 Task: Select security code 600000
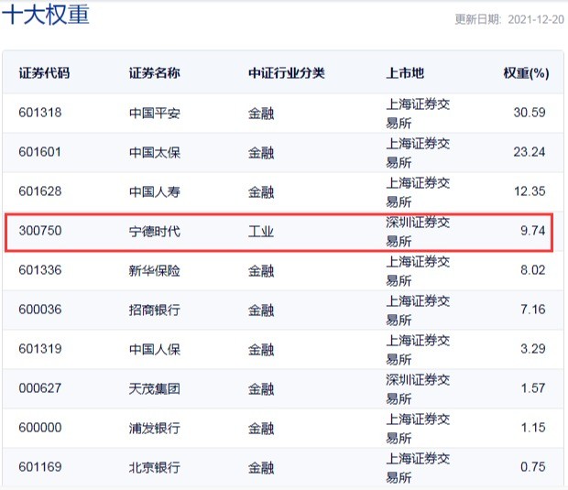[x=40, y=429]
